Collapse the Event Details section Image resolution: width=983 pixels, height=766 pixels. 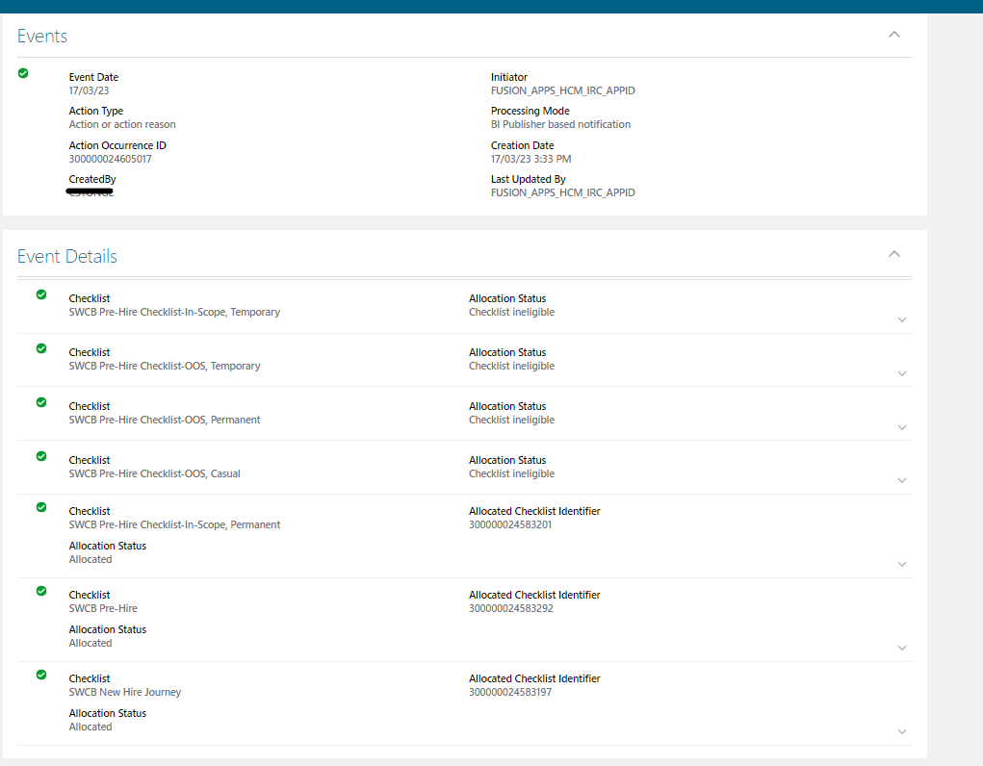[x=893, y=253]
